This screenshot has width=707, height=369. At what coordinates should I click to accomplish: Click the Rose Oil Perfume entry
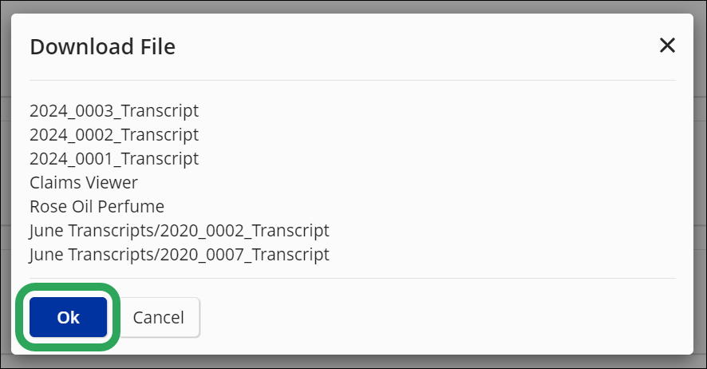point(97,206)
